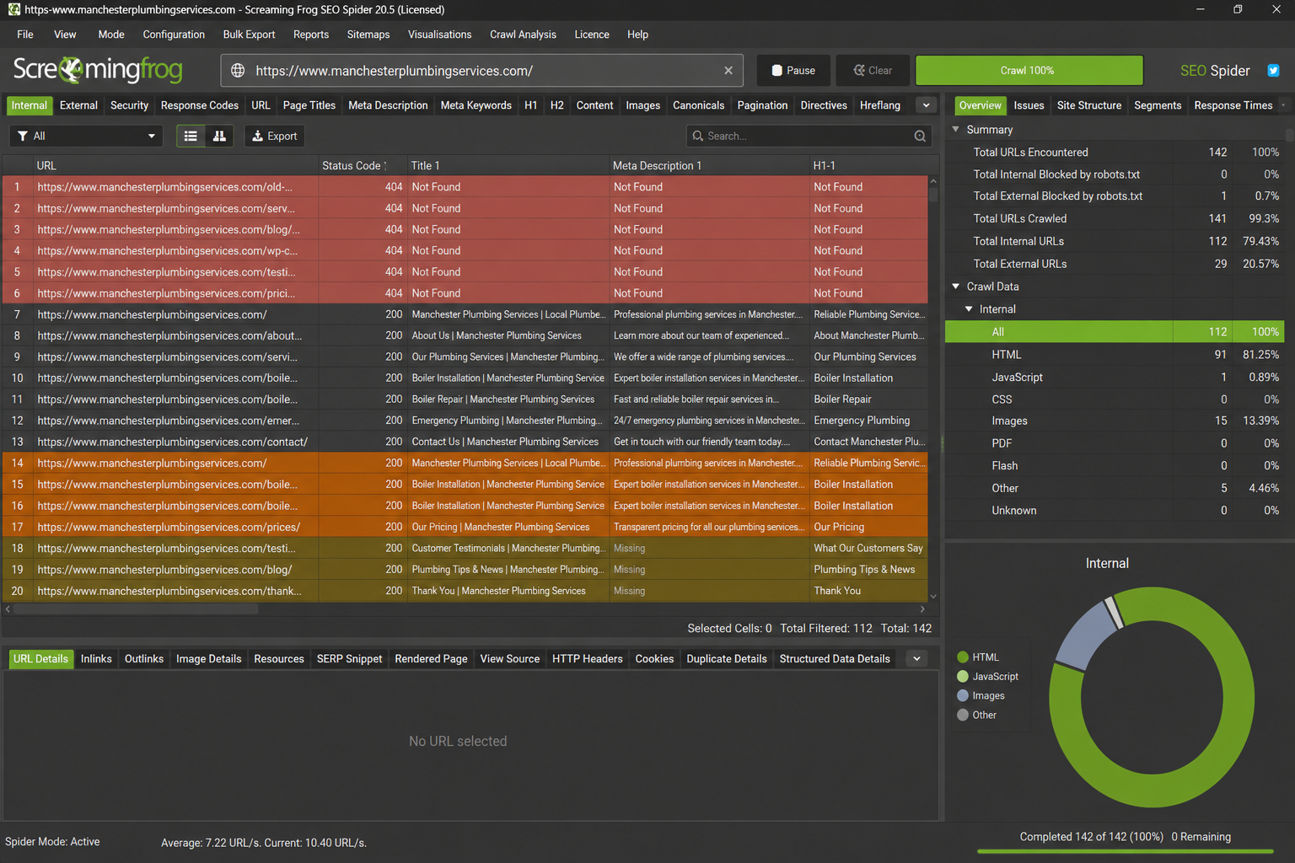Click the Screaming Frog logo
The image size is (1295, 863).
click(x=98, y=69)
